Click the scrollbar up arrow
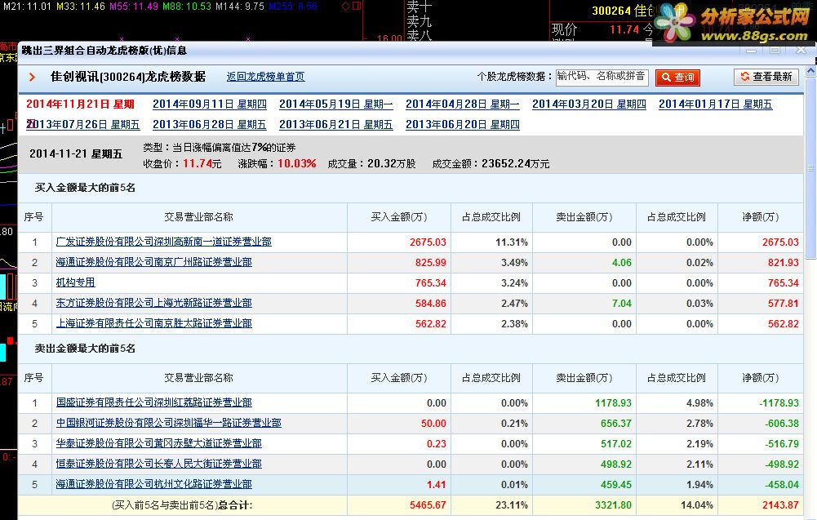 810,70
